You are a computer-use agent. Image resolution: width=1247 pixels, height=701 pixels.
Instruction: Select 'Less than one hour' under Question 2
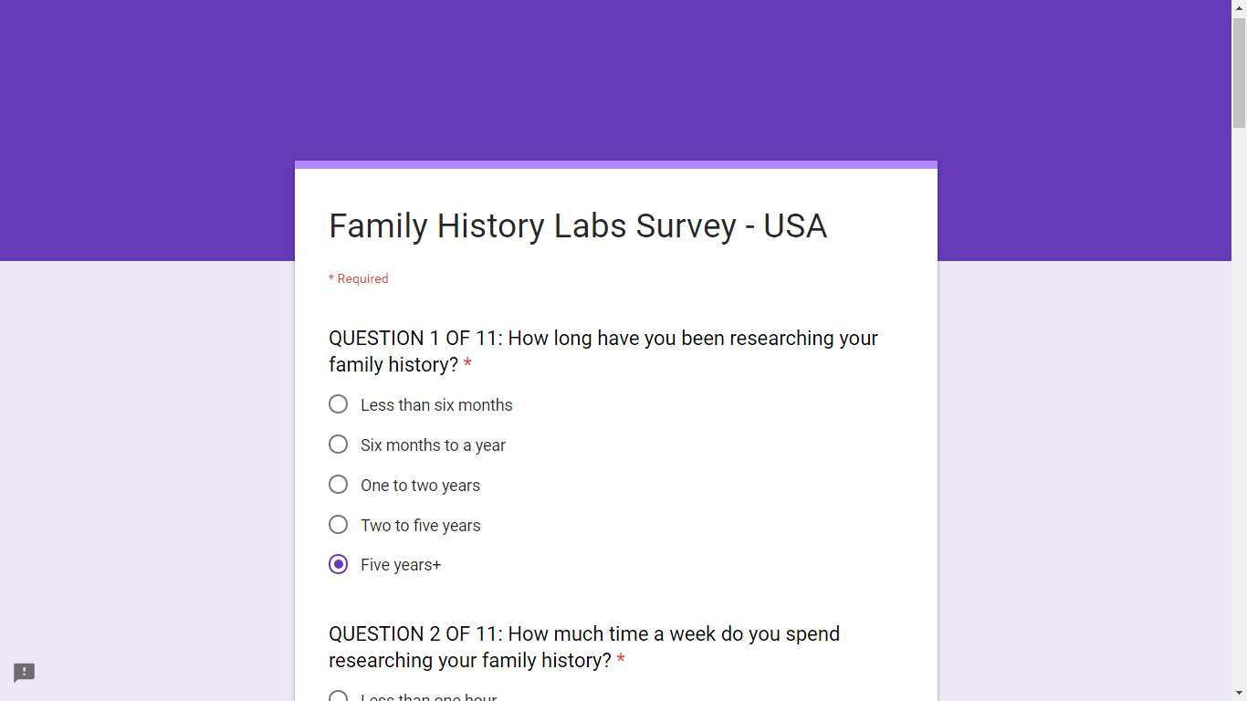tap(338, 696)
